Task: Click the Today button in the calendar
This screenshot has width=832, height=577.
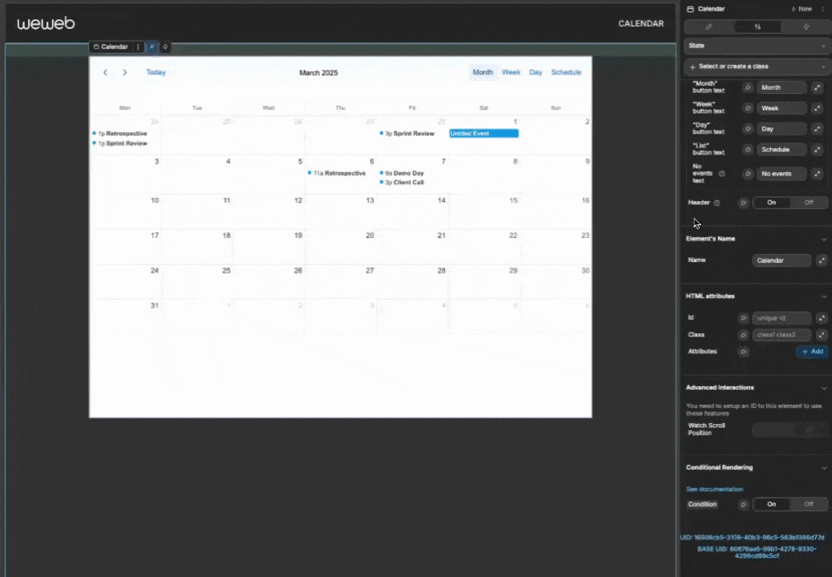Action: (155, 72)
